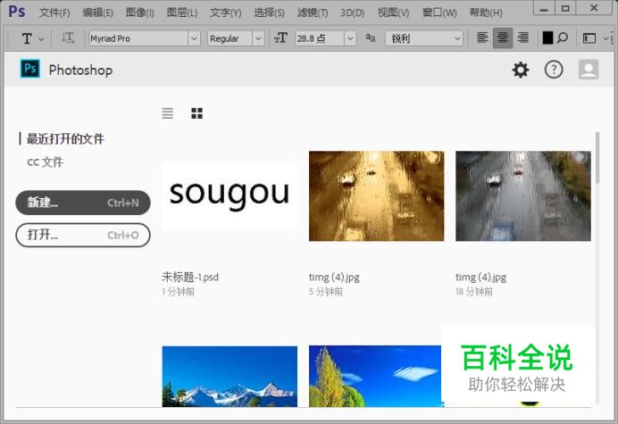Open the 视图(V) menu
Viewport: 618px width, 424px height.
[393, 12]
